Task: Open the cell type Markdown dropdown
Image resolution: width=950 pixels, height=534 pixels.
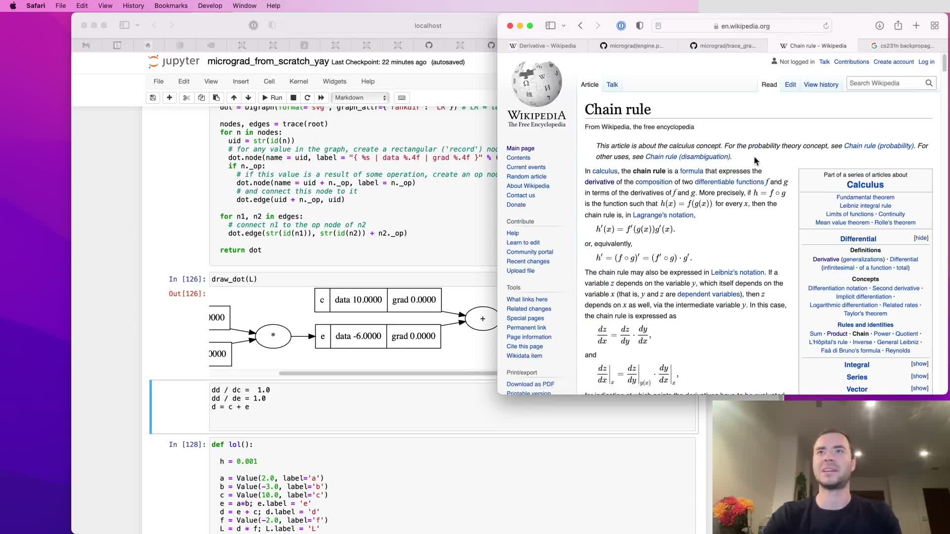Action: click(x=360, y=98)
